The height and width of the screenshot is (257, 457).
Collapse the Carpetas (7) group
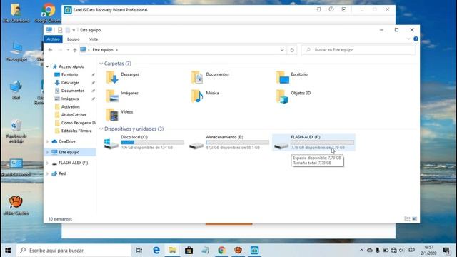click(x=101, y=64)
